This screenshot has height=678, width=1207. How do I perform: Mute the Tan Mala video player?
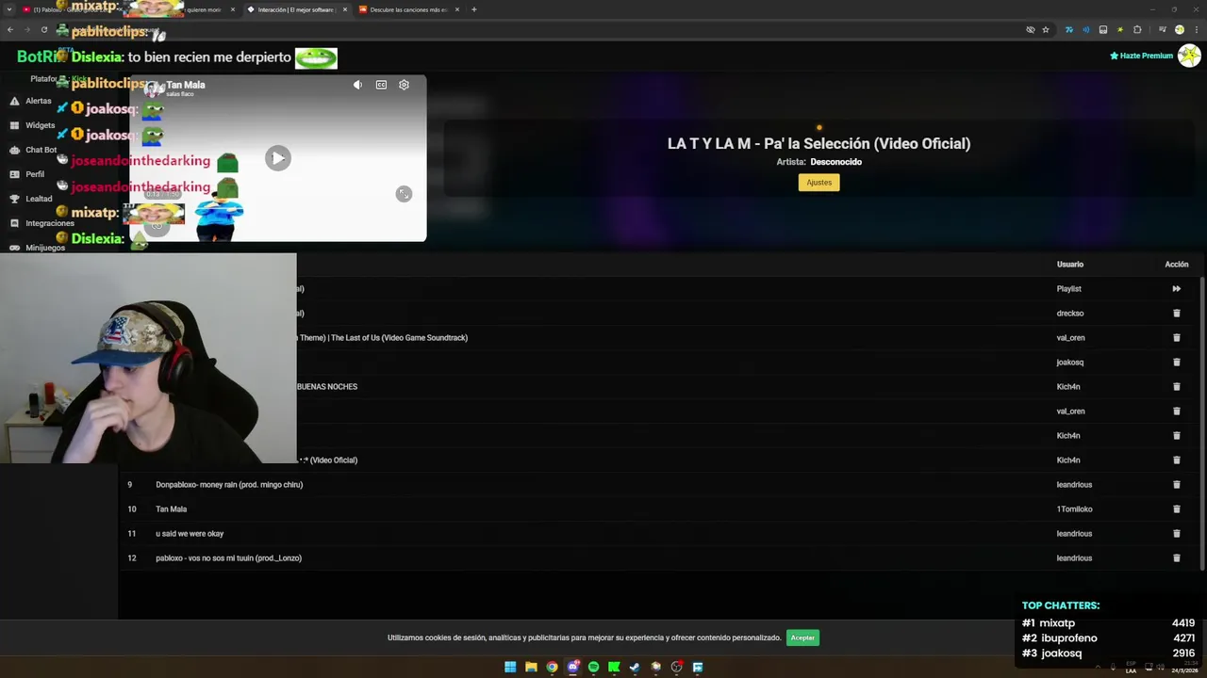click(x=357, y=85)
